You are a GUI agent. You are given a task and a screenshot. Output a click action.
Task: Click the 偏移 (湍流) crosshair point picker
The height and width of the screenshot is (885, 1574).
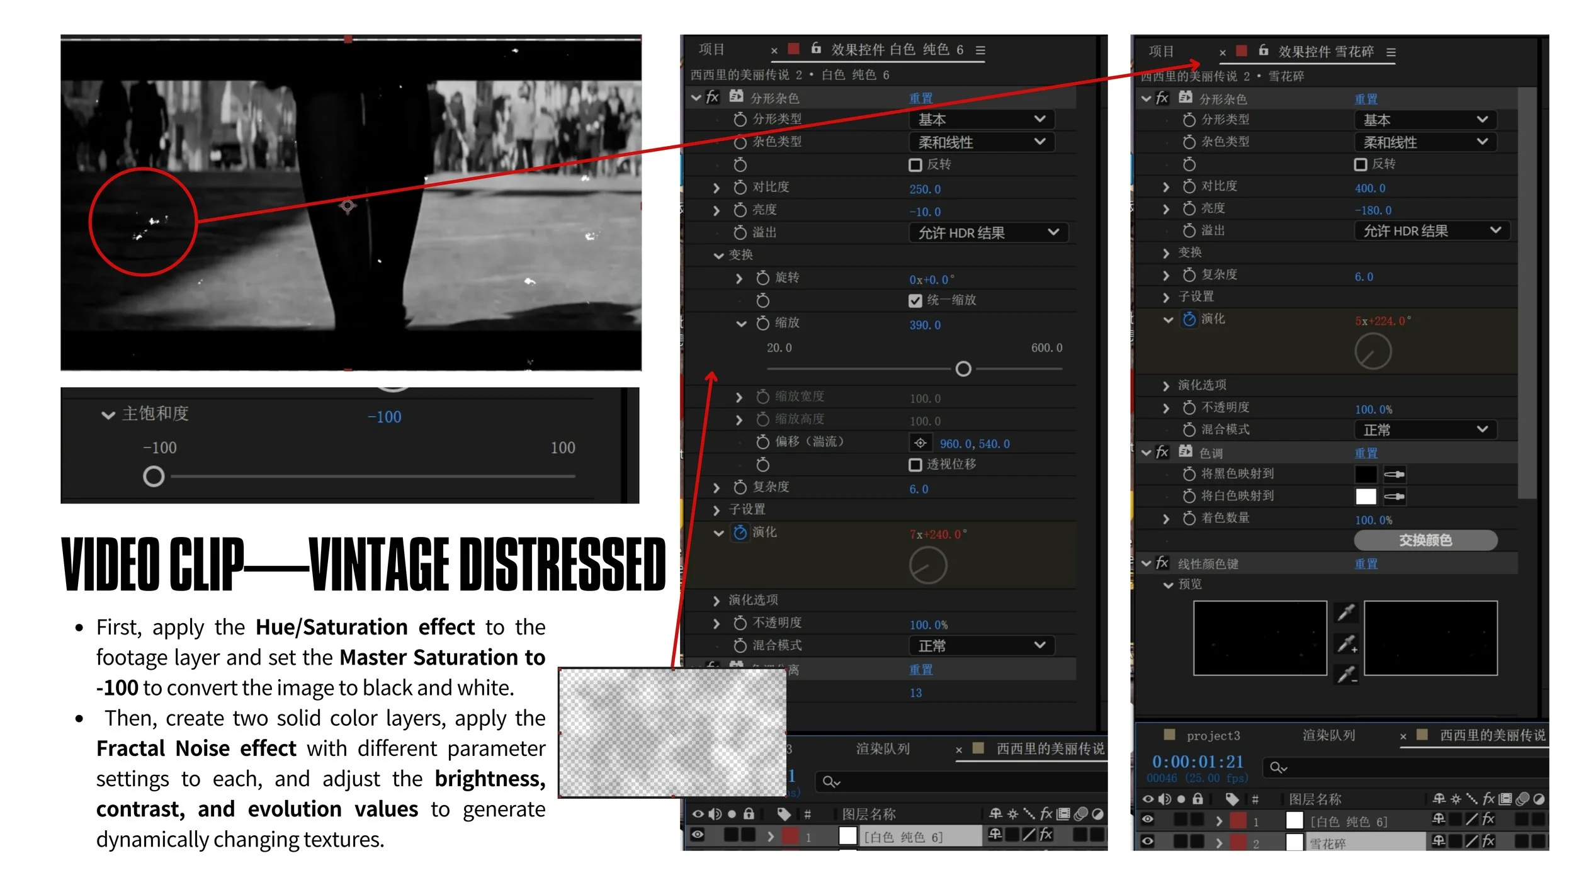coord(920,443)
